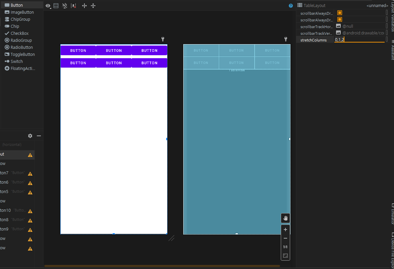Select the ton7 row in component tree
The image size is (394, 269).
click(17, 173)
